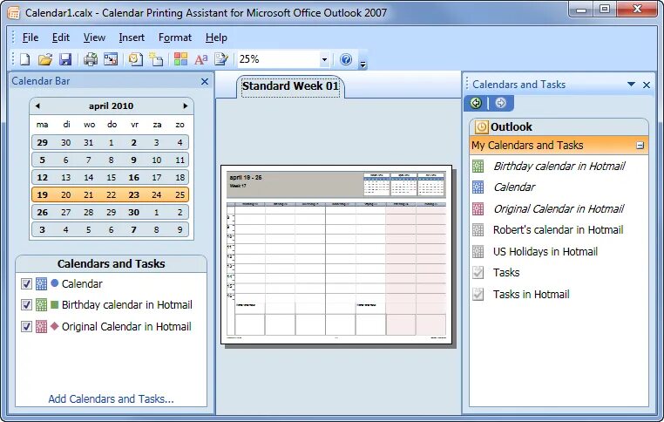The width and height of the screenshot is (664, 422).
Task: Click the Add Calendars and Tasks link
Action: click(111, 399)
